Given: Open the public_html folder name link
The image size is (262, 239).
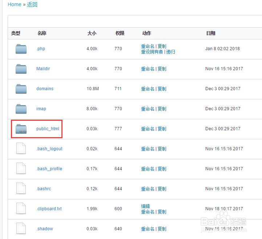Looking at the screenshot, I should point(48,129).
